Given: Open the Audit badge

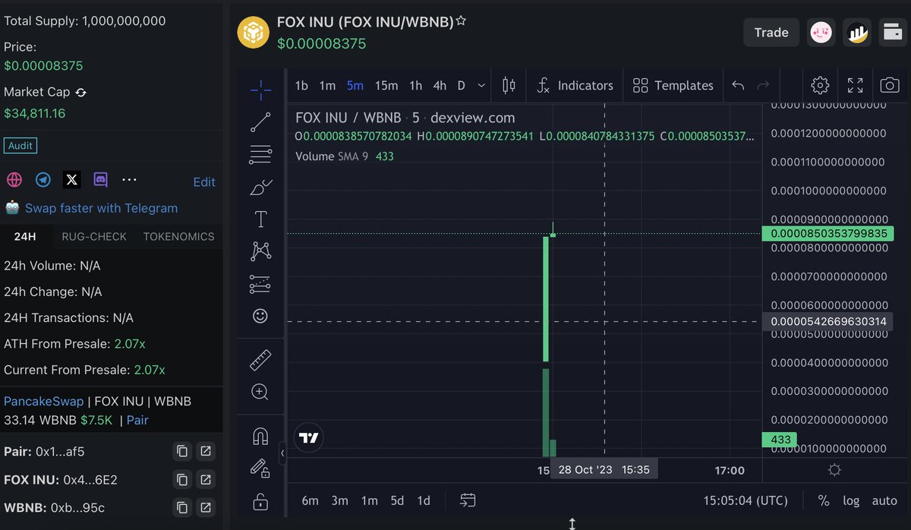Looking at the screenshot, I should coord(20,146).
